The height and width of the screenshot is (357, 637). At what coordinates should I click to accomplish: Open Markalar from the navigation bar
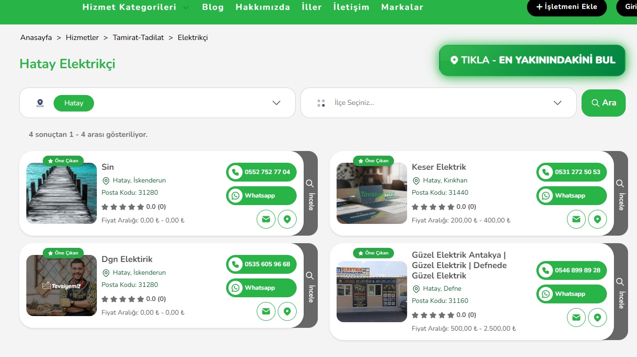402,7
